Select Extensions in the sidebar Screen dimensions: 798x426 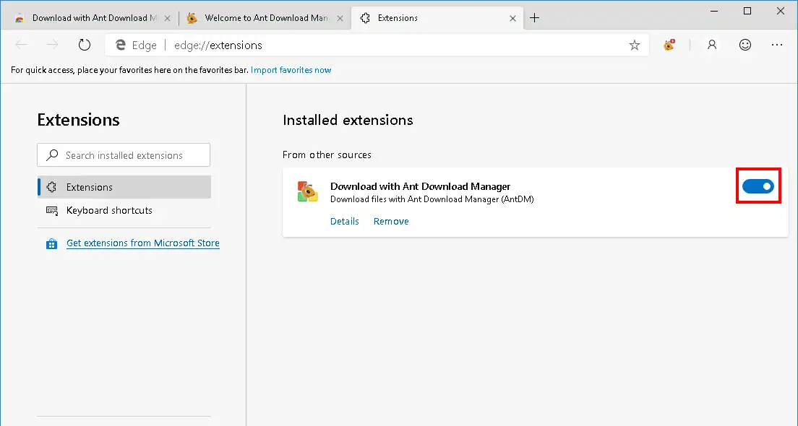pos(124,187)
